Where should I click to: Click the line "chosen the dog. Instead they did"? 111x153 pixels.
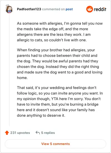(x=58, y=67)
